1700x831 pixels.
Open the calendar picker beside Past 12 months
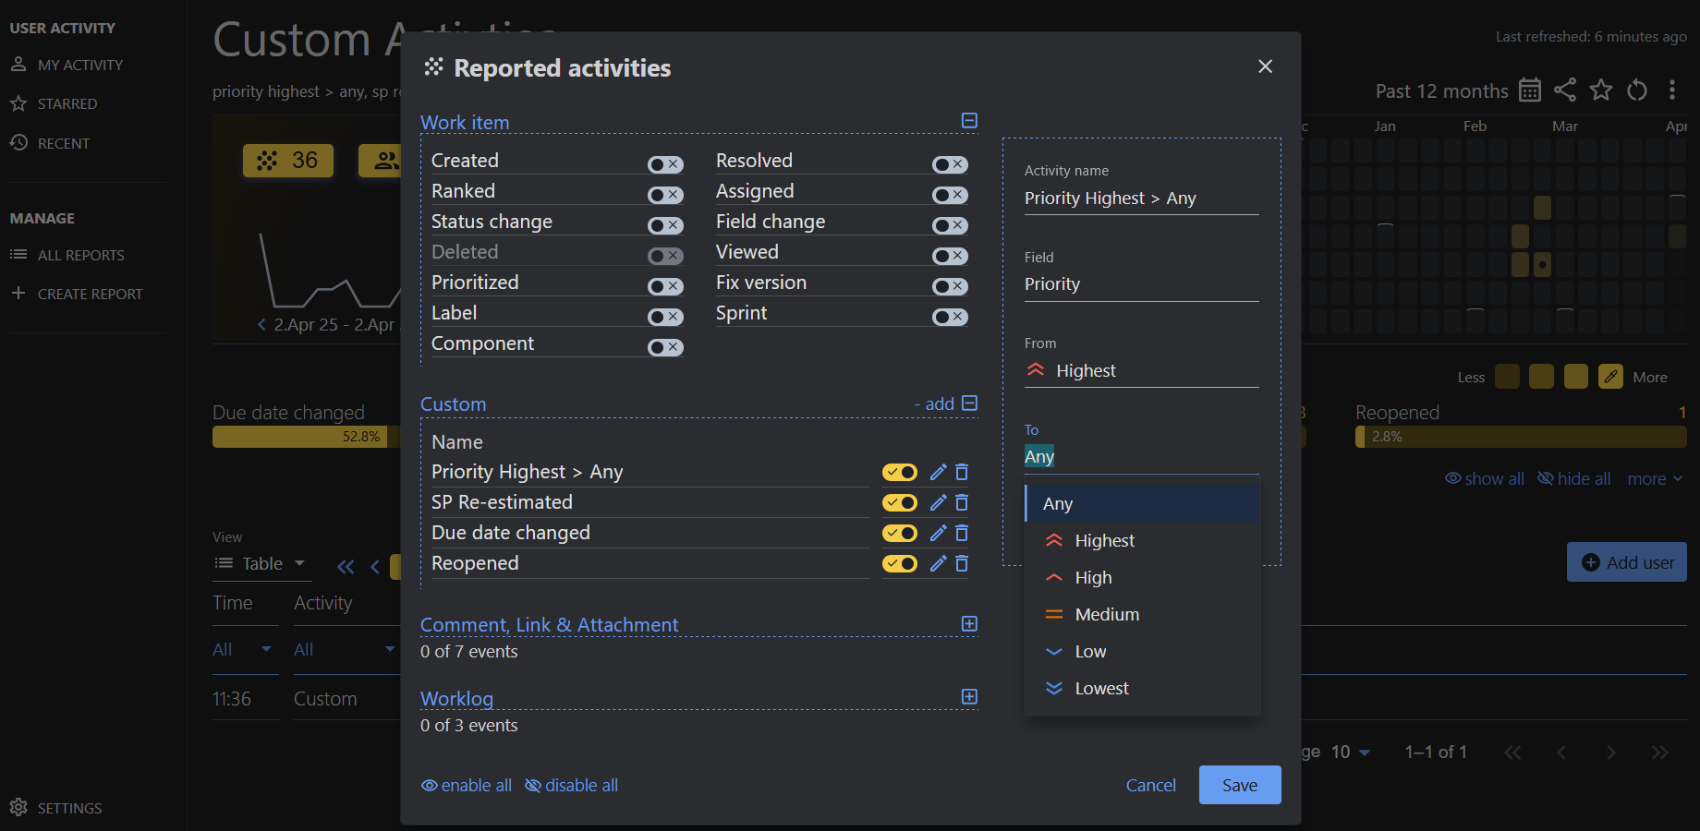click(1530, 90)
